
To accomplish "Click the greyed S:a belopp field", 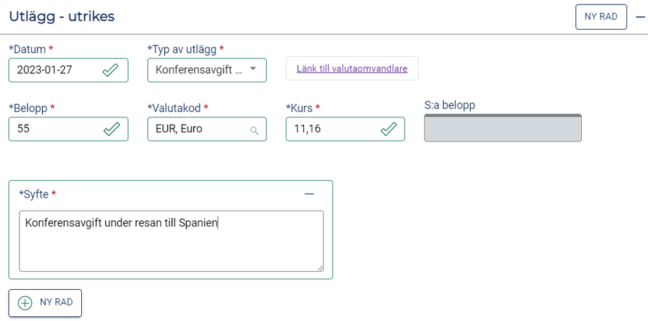I will [503, 128].
